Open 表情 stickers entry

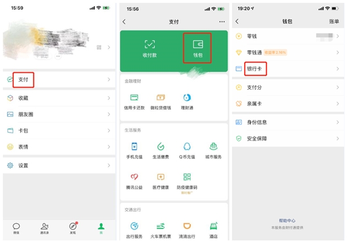tap(59, 147)
